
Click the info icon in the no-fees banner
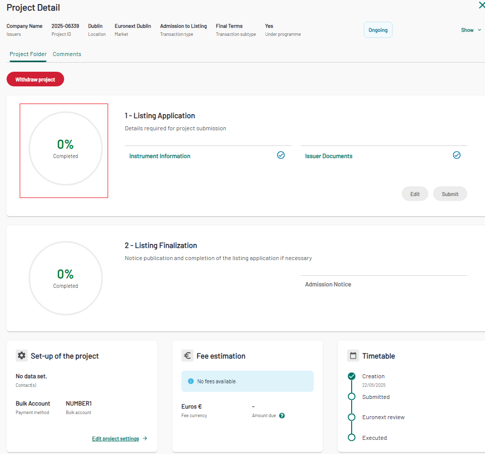tap(190, 381)
